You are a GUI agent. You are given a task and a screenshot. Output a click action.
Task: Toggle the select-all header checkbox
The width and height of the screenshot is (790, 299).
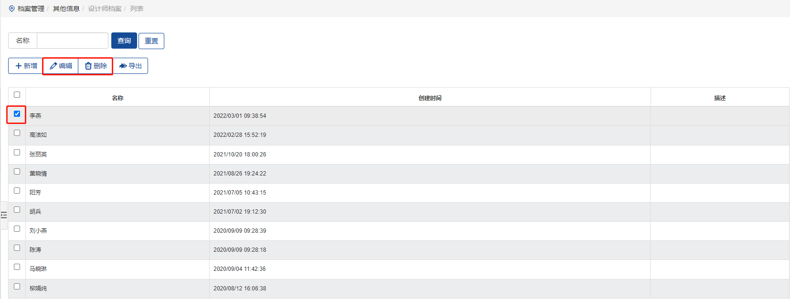[x=17, y=94]
